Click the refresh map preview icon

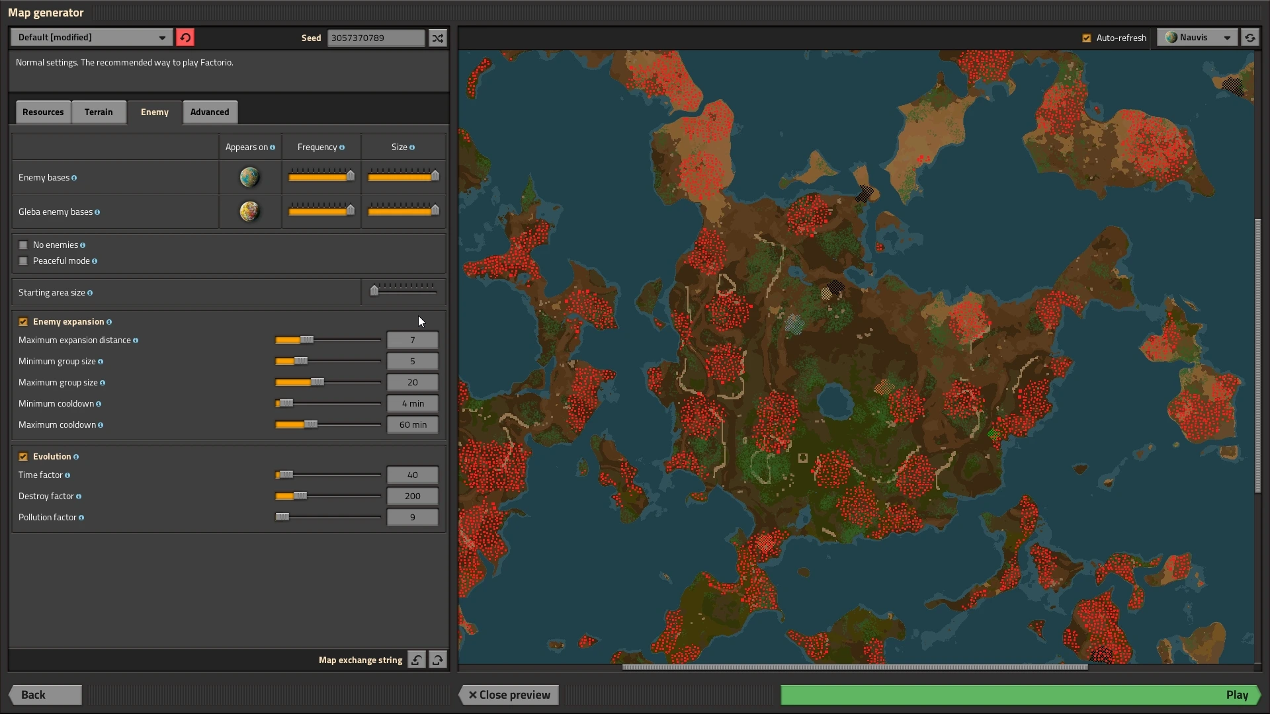tap(1249, 38)
